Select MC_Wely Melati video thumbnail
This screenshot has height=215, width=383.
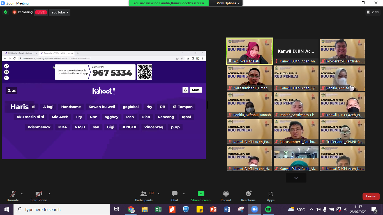(x=249, y=51)
